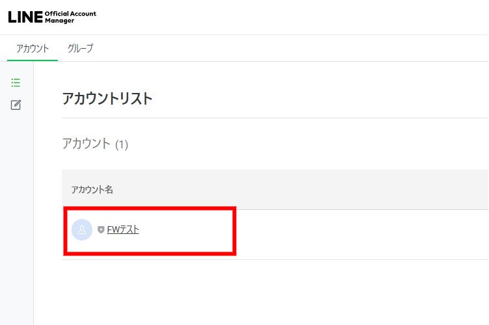Click the Official Account Manager text

[70, 17]
